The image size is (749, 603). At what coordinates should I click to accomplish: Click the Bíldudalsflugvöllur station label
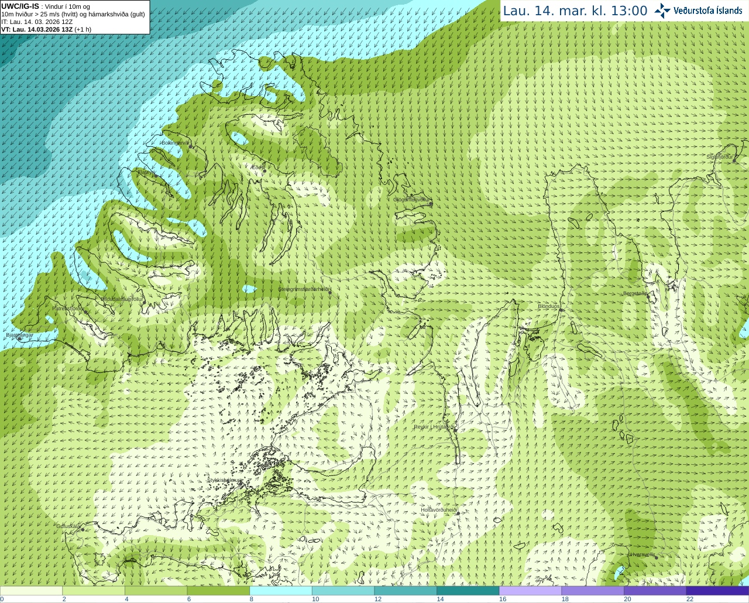coord(122,299)
